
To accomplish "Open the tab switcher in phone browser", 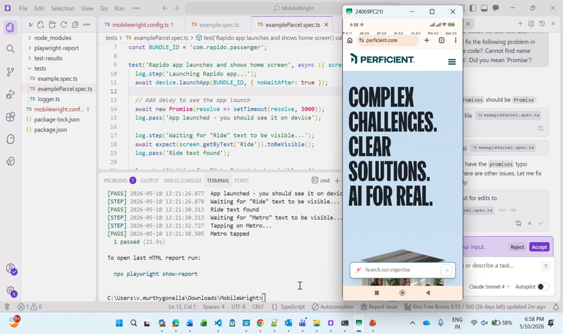I will [441, 40].
